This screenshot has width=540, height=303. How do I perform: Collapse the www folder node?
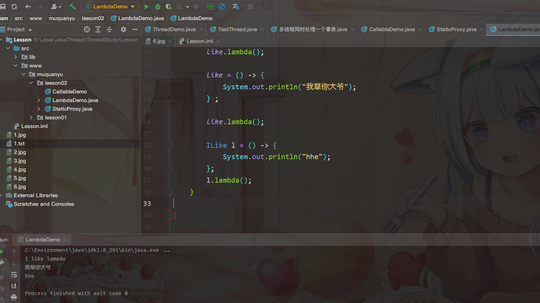point(16,66)
